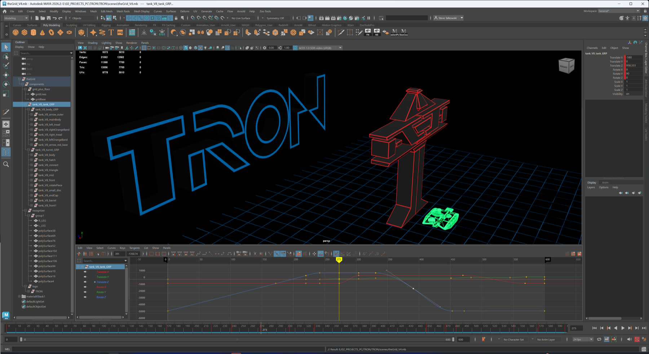Viewport: 649px width, 354px height.
Task: Switch to the Sculpting shelf tab
Action: pos(71,25)
